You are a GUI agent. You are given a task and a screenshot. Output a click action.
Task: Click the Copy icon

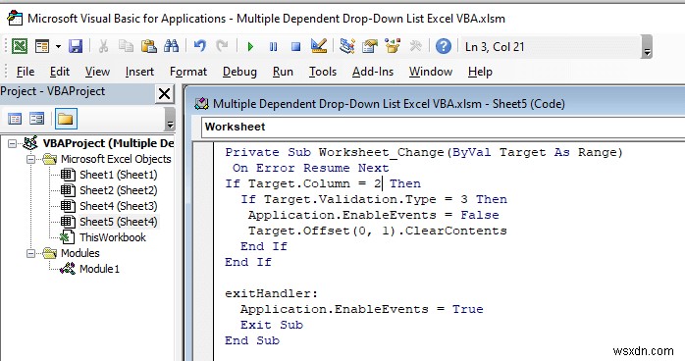coord(127,46)
